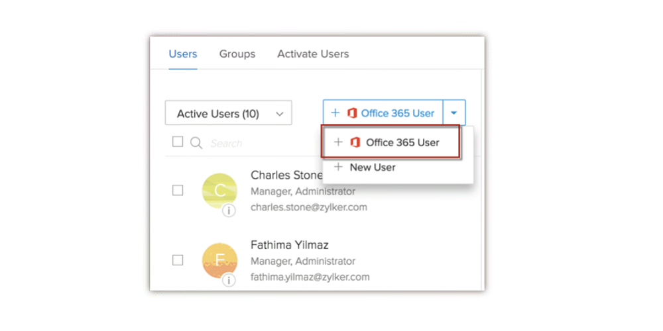Check the box for Charles Stone

click(x=178, y=191)
